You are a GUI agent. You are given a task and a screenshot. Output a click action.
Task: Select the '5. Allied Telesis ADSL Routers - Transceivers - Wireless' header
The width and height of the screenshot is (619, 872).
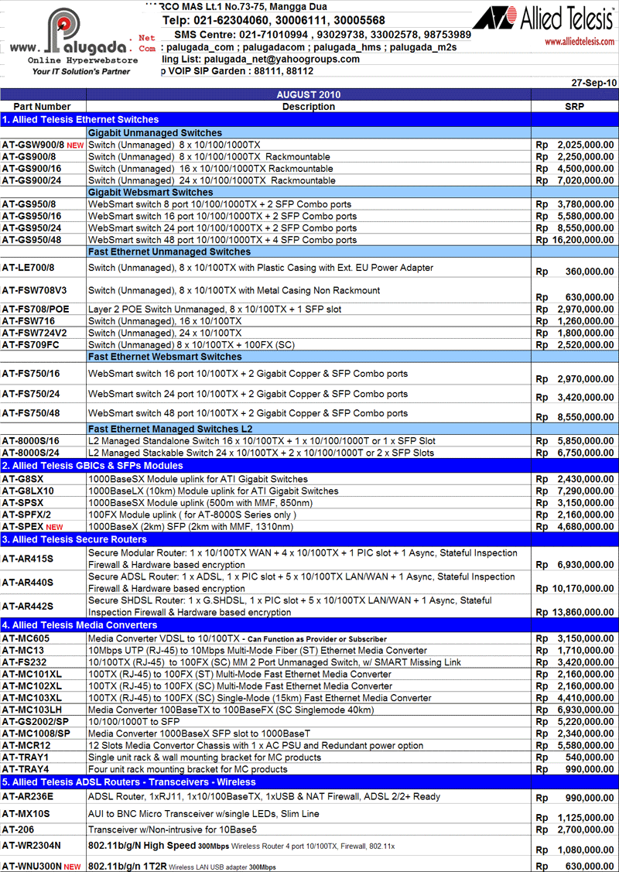click(129, 782)
